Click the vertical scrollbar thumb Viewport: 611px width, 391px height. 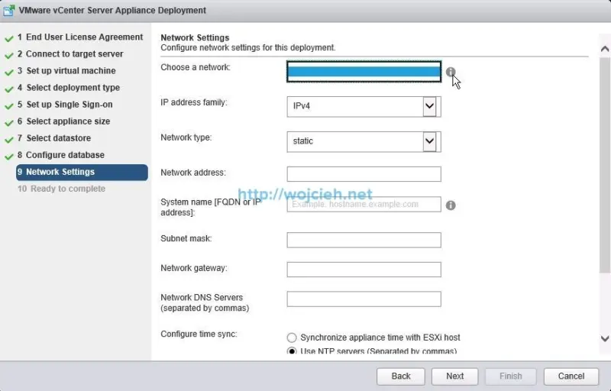pyautogui.click(x=605, y=165)
